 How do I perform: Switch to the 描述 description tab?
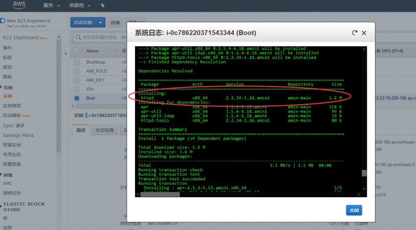point(81,130)
